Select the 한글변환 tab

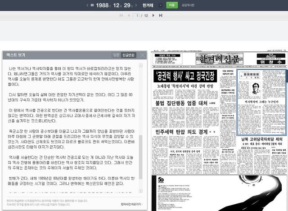(x=128, y=55)
